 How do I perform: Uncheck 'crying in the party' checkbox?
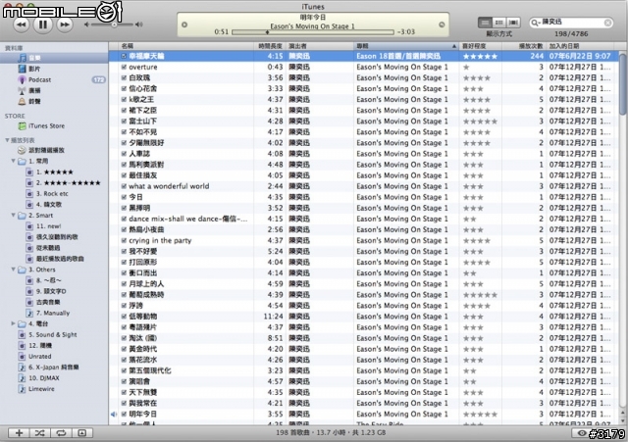pyautogui.click(x=124, y=240)
